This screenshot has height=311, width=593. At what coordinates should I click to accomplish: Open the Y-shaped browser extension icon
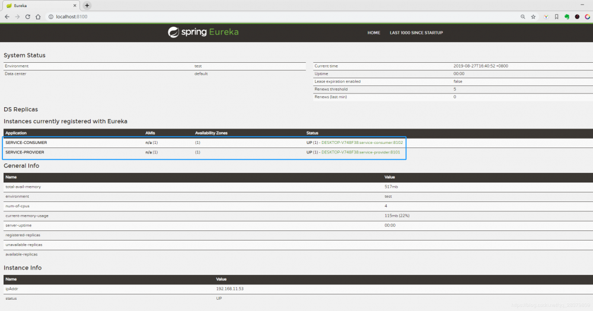click(546, 17)
